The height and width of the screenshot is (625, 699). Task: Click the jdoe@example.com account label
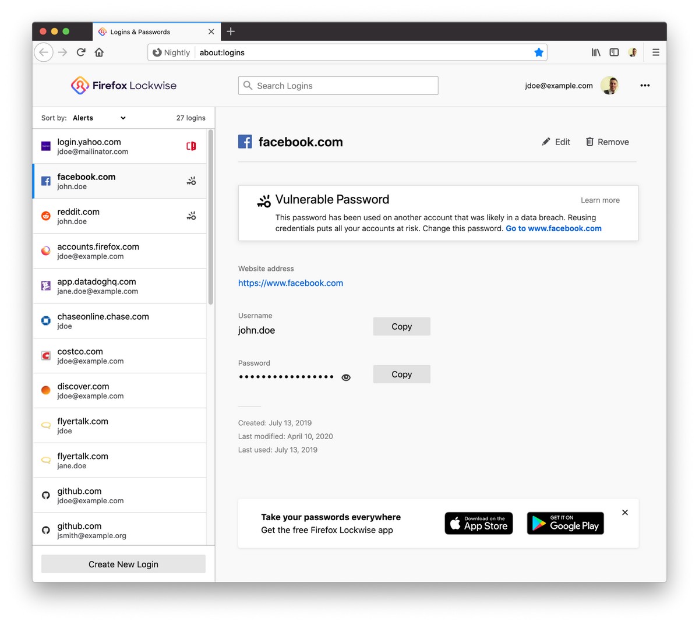click(x=559, y=86)
